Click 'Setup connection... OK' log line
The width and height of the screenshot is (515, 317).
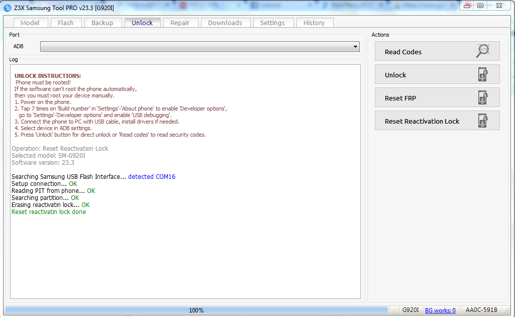44,184
